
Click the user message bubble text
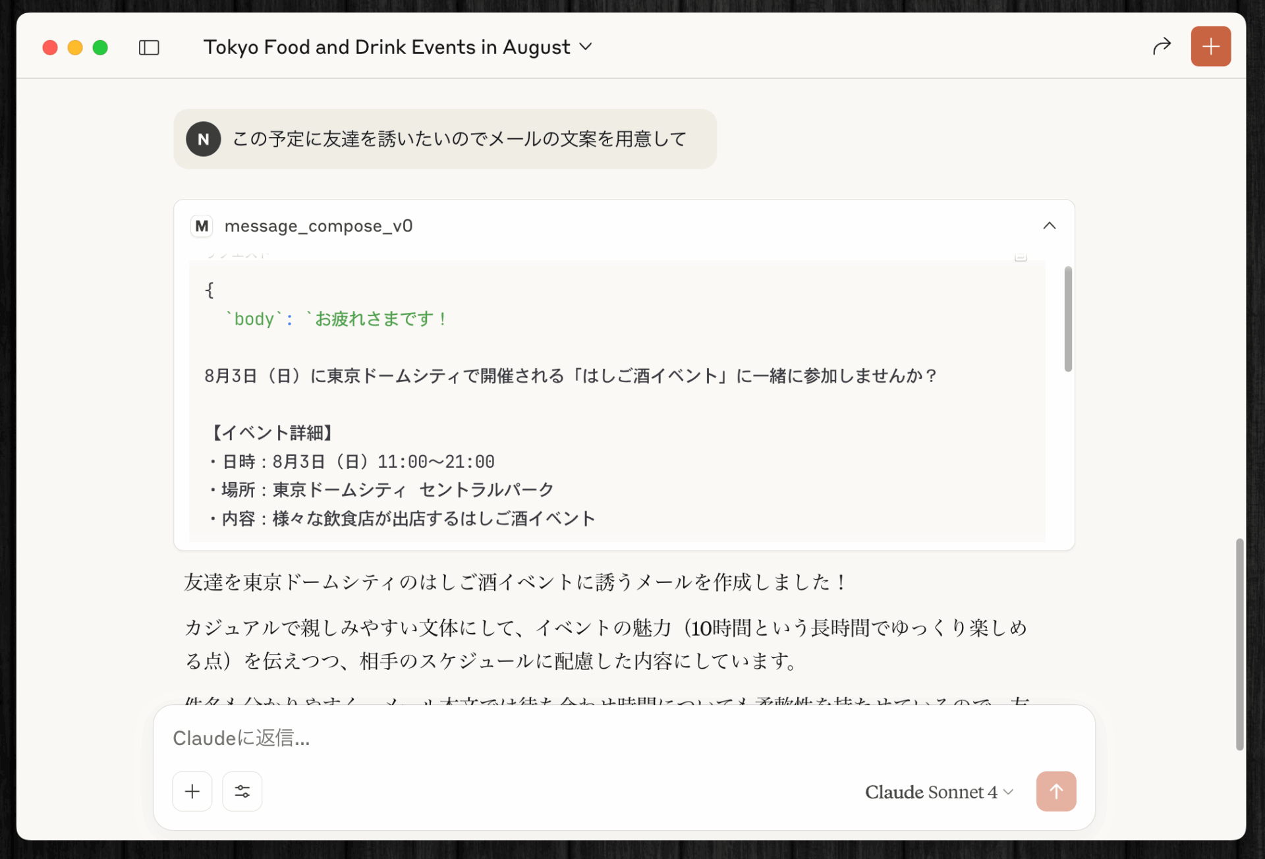coord(459,139)
